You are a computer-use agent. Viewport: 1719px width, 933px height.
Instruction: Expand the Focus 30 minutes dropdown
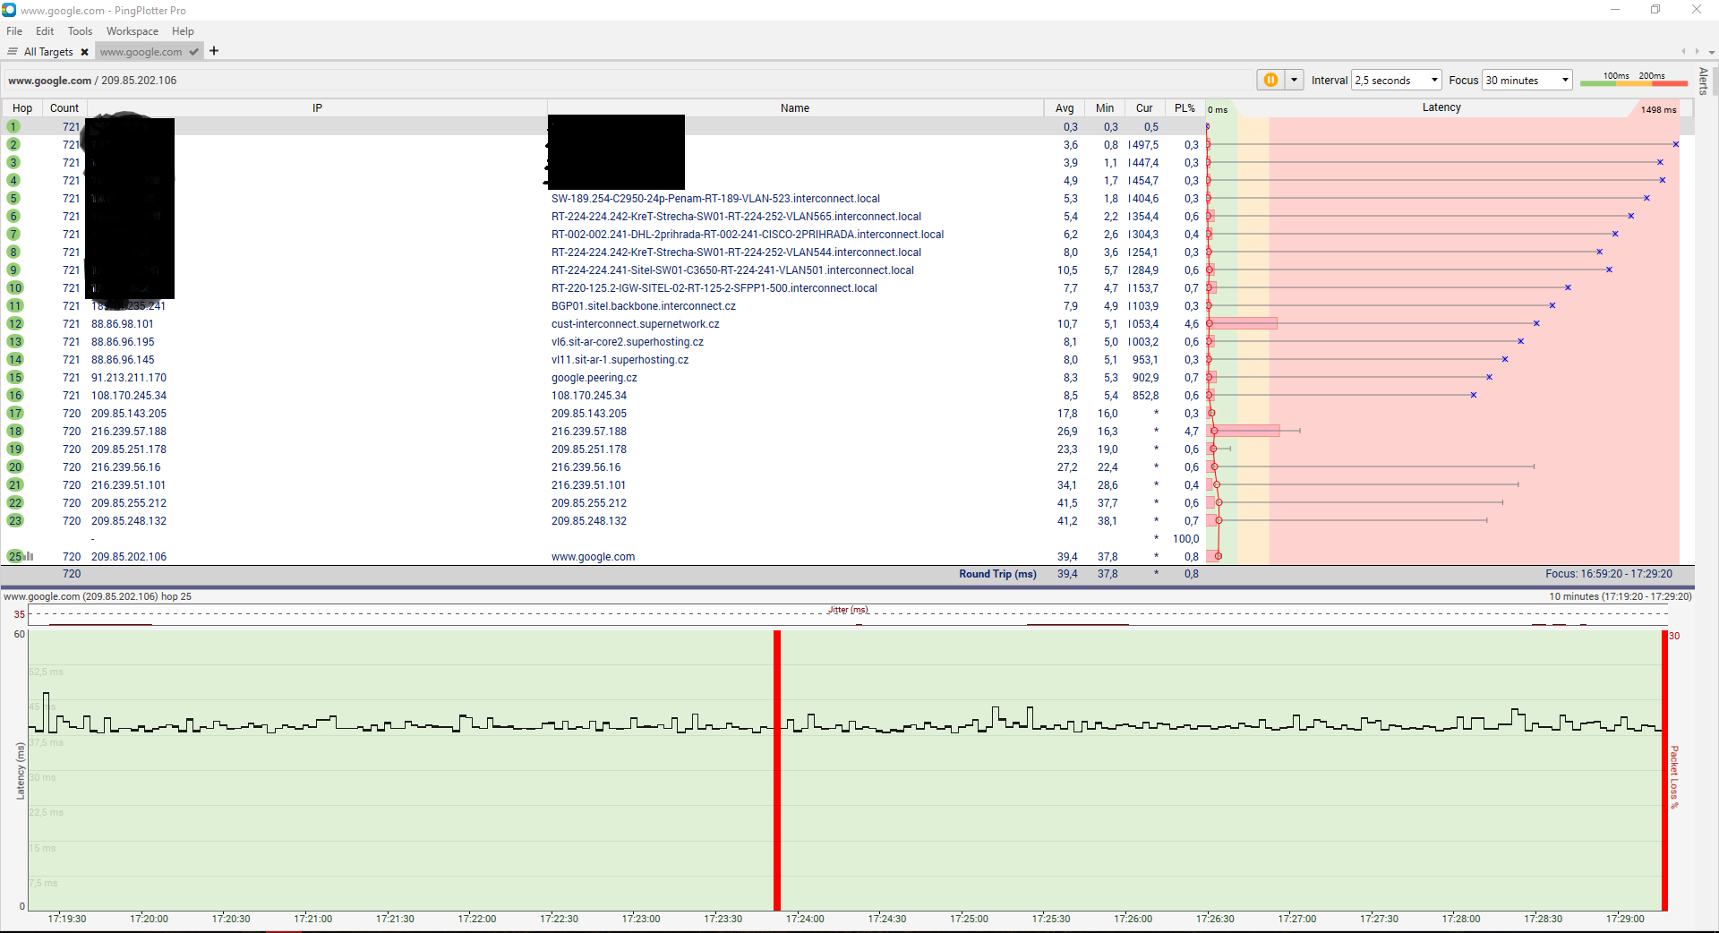(x=1527, y=80)
